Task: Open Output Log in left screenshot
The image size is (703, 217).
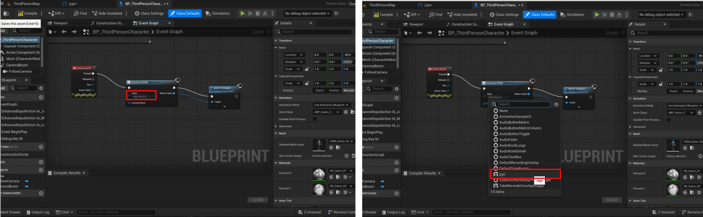Action: [x=38, y=212]
